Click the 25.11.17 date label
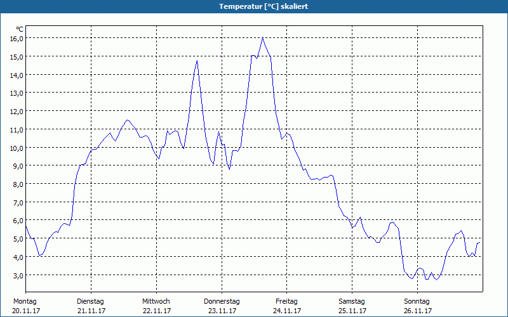The height and width of the screenshot is (317, 508). pos(352,311)
